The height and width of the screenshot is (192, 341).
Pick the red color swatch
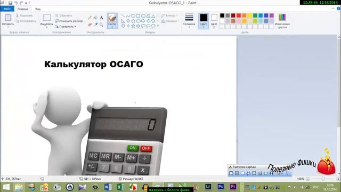click(239, 15)
